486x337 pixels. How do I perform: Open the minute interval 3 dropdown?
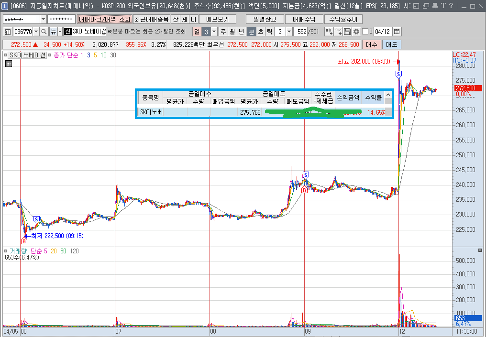tap(289, 32)
